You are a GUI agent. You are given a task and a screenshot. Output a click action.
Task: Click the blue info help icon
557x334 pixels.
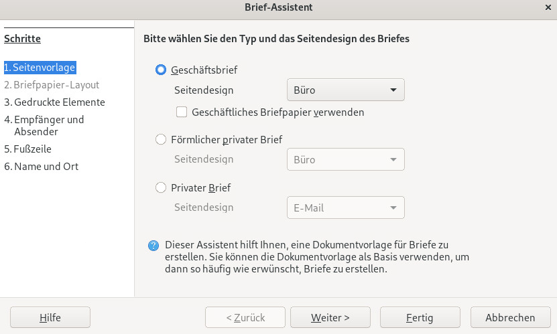(153, 246)
